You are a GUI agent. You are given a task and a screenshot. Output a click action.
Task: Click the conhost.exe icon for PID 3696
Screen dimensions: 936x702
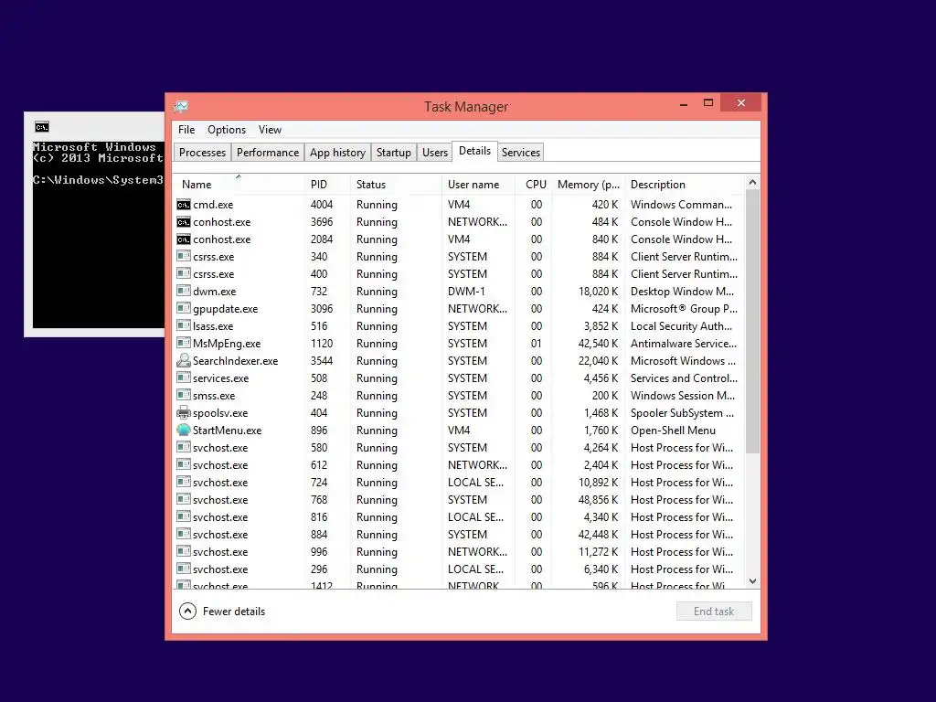(183, 222)
